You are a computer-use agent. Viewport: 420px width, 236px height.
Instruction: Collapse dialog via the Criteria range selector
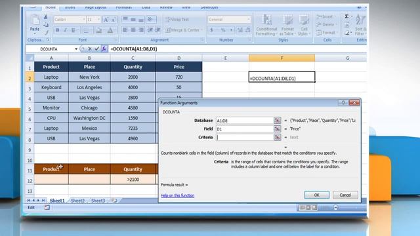coord(277,137)
